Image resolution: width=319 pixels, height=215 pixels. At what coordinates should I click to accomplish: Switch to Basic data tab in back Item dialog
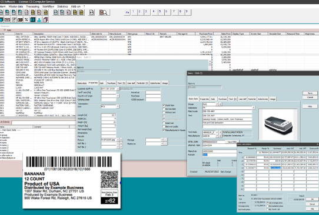[82, 83]
